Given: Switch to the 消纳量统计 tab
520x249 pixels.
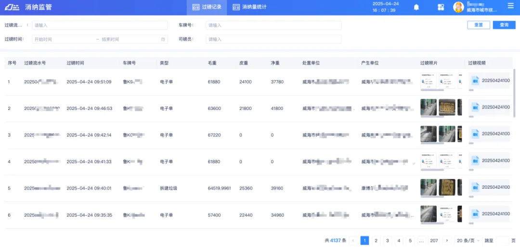Looking at the screenshot, I should (249, 7).
